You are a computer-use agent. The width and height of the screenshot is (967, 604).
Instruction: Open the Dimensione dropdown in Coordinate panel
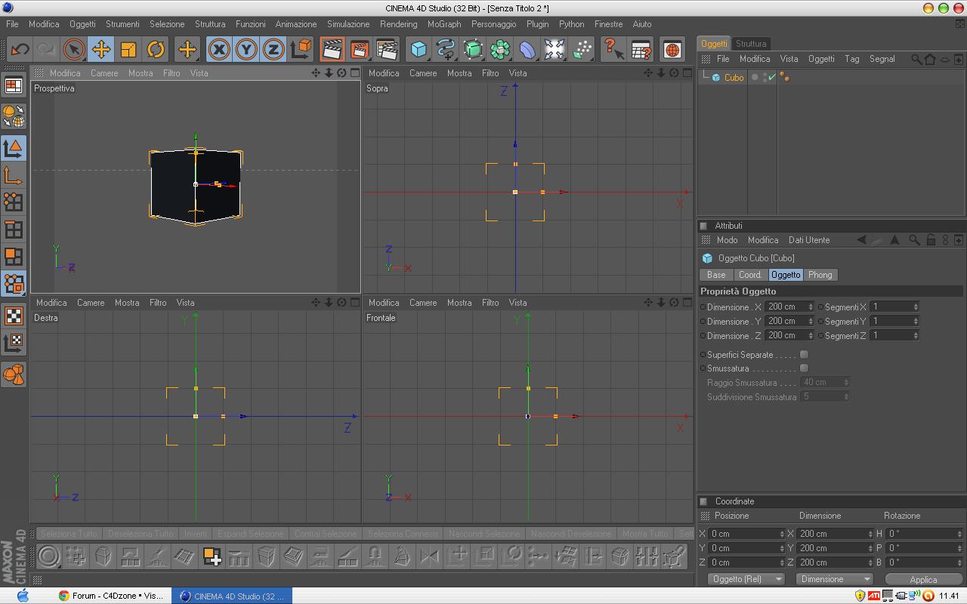coord(834,579)
